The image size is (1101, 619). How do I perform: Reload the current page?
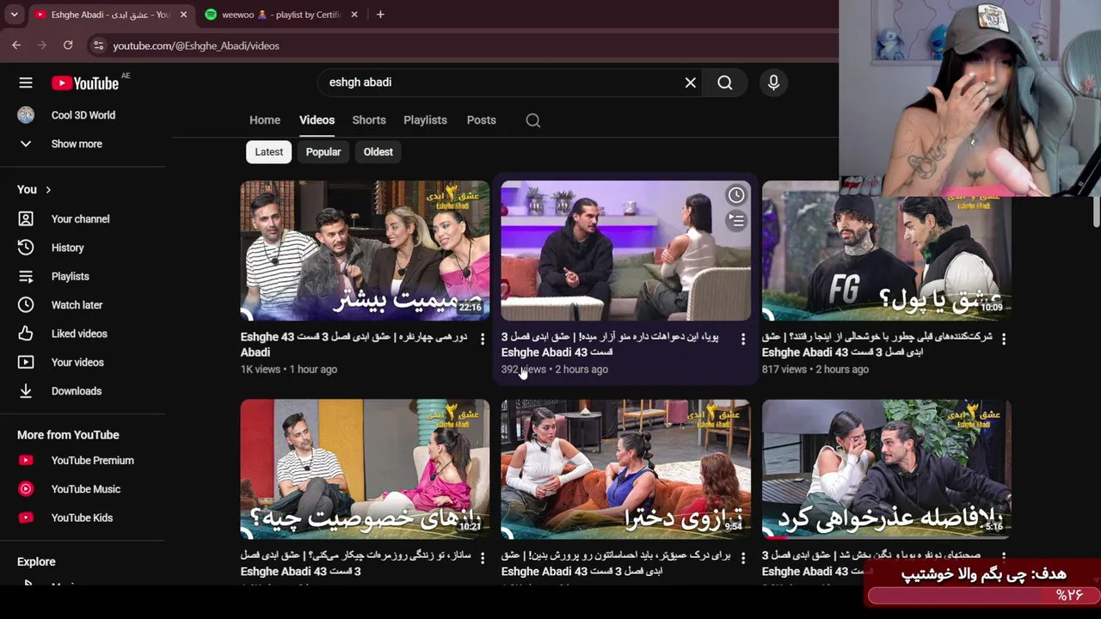coord(68,46)
